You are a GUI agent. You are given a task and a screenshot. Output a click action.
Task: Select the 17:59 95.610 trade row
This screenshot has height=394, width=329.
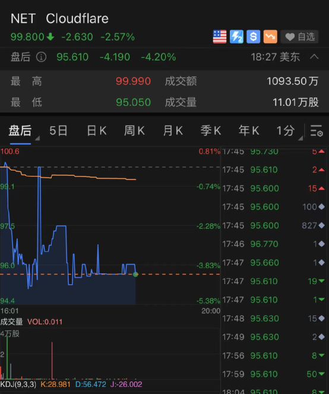[x=274, y=374]
